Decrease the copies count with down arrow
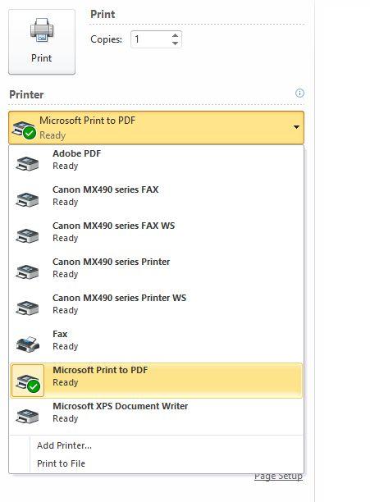This screenshot has width=370, height=502. [175, 43]
